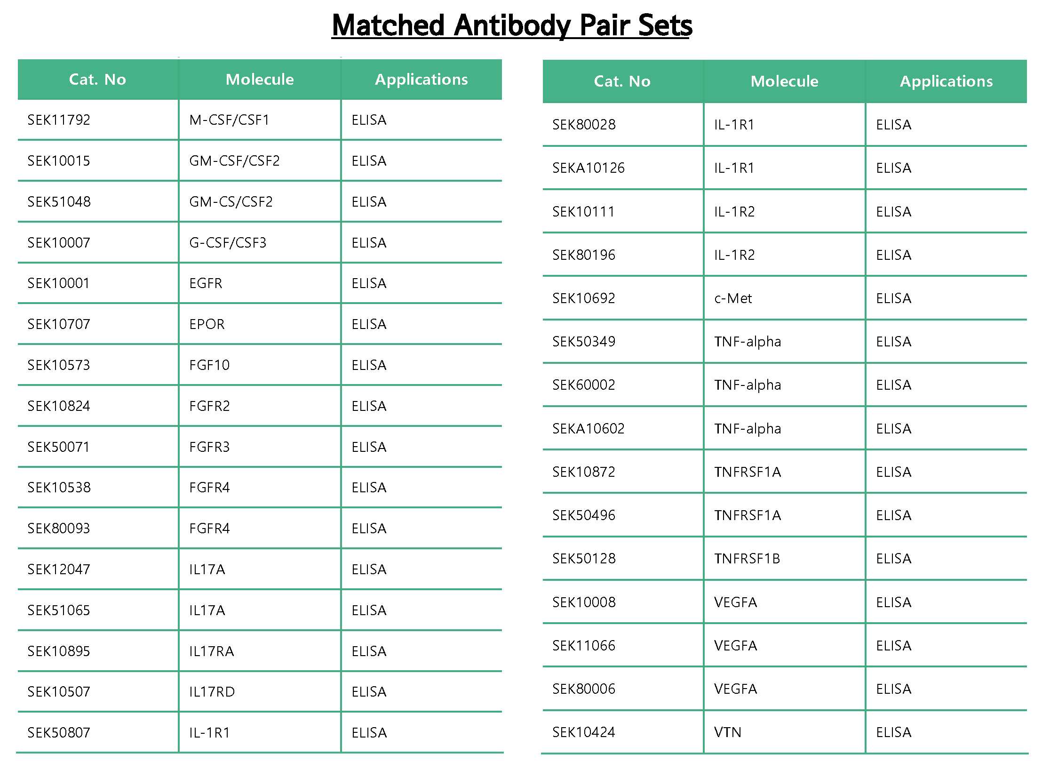Click the Matched Antibody Pair Sets title

point(511,25)
